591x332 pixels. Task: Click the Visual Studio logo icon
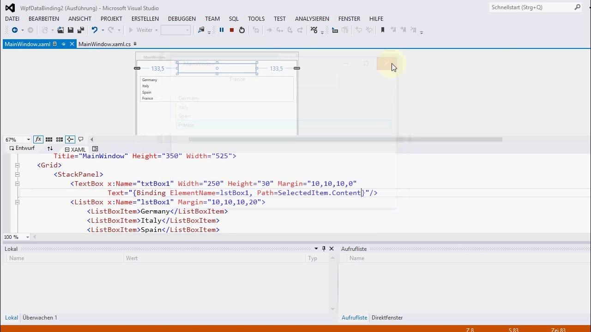click(10, 8)
